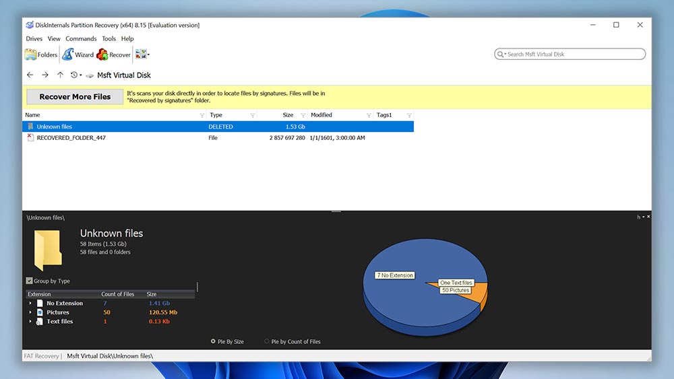Click the Count of Files column header

[118, 294]
